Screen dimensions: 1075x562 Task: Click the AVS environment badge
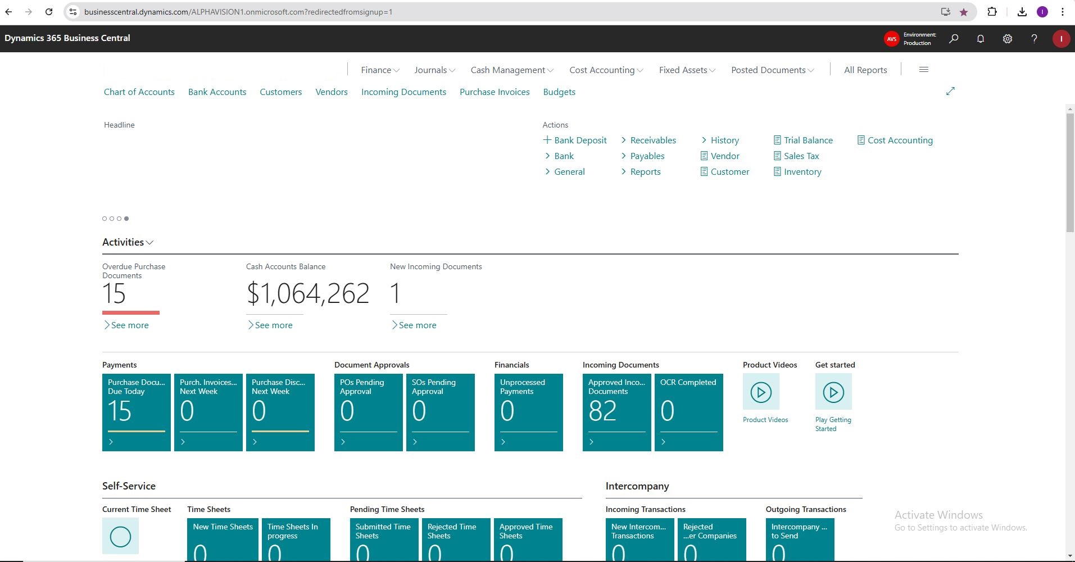click(x=891, y=39)
